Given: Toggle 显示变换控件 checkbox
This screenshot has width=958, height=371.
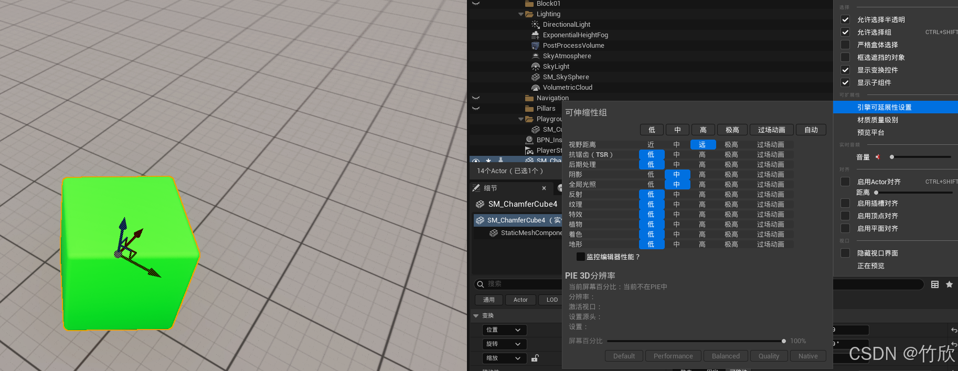Looking at the screenshot, I should [x=845, y=70].
